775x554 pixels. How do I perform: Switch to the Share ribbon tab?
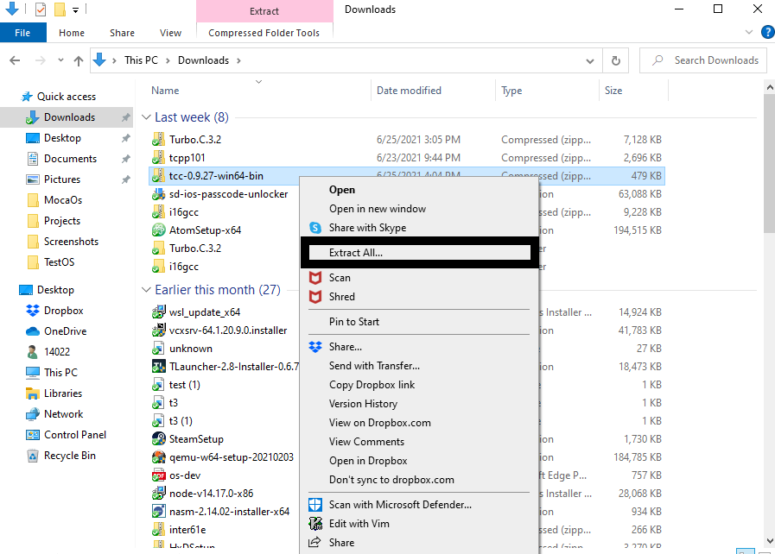(122, 33)
